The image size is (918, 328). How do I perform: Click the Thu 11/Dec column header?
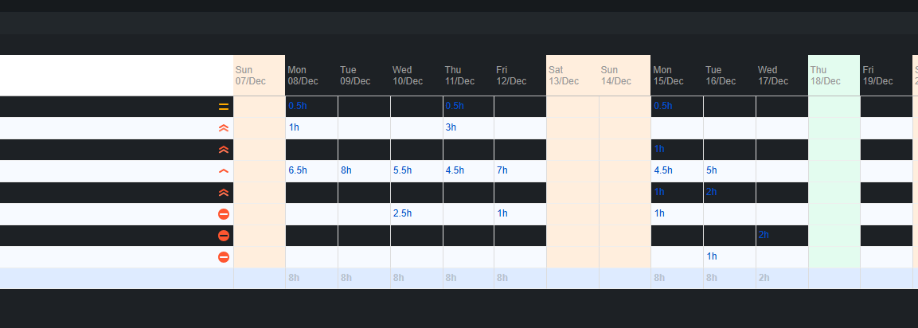(468, 76)
